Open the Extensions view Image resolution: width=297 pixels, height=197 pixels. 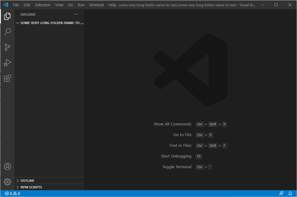point(7,78)
